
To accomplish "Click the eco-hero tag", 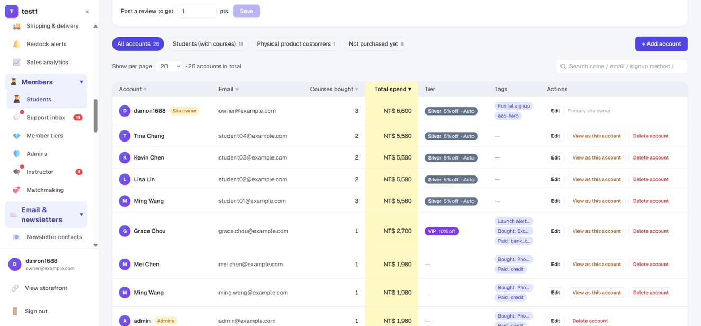I will [508, 116].
